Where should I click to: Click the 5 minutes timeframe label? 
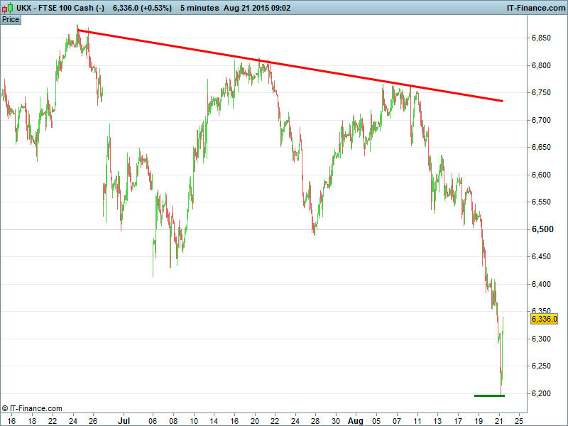[200, 8]
